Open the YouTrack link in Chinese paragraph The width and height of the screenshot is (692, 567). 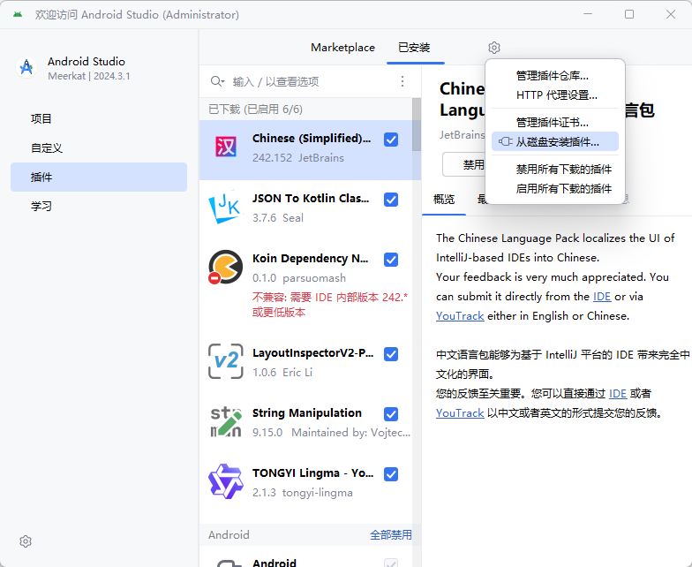click(x=460, y=413)
